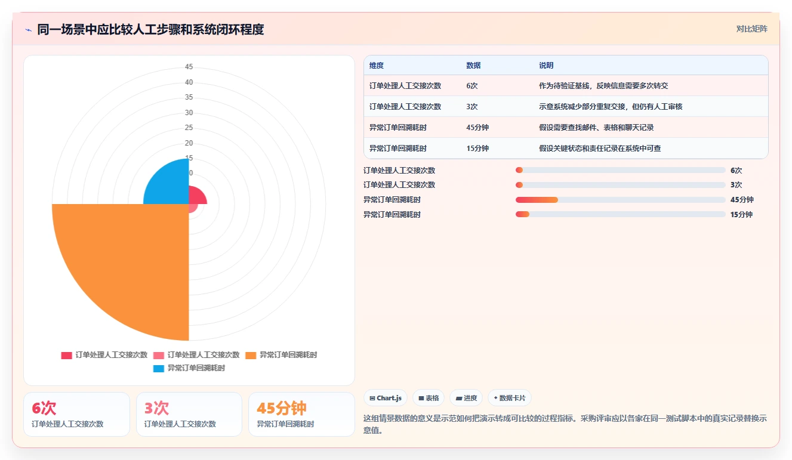Open the 3次 data card
The image size is (792, 460).
pos(189,414)
